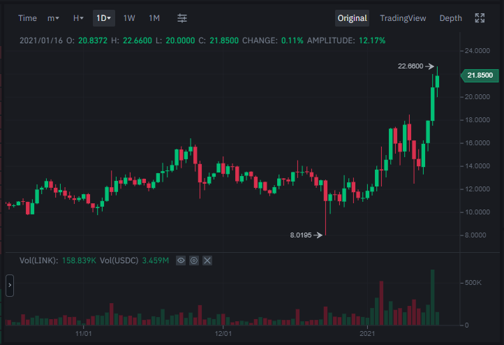Click the close price C: 21.8500 value
This screenshot has width=504, height=345.
coord(224,41)
